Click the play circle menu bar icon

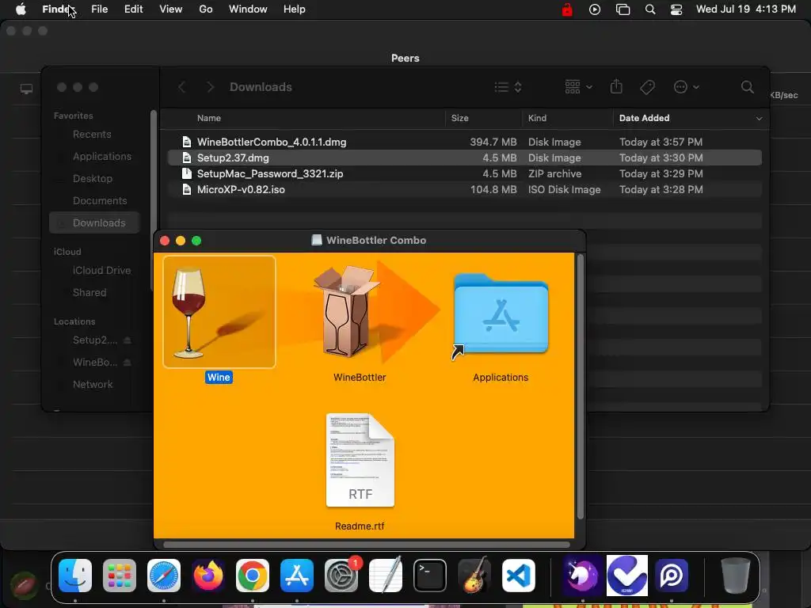[x=595, y=9]
